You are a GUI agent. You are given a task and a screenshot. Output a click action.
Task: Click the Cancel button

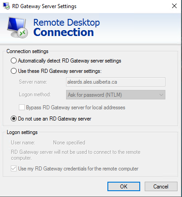click(161, 187)
